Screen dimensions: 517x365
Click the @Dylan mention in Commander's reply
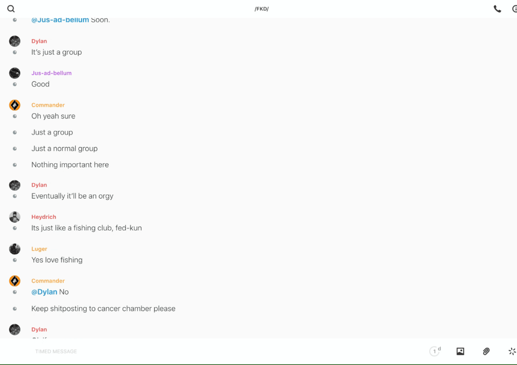pyautogui.click(x=44, y=292)
